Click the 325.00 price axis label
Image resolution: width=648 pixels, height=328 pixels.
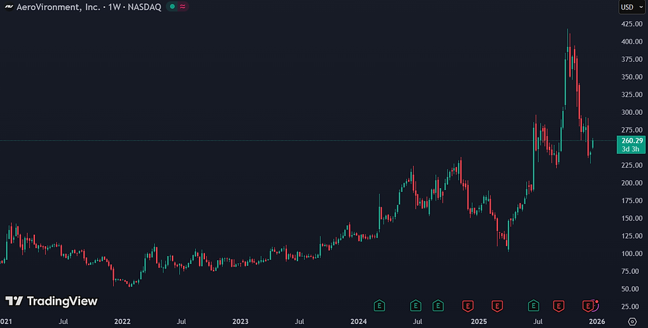pos(632,94)
